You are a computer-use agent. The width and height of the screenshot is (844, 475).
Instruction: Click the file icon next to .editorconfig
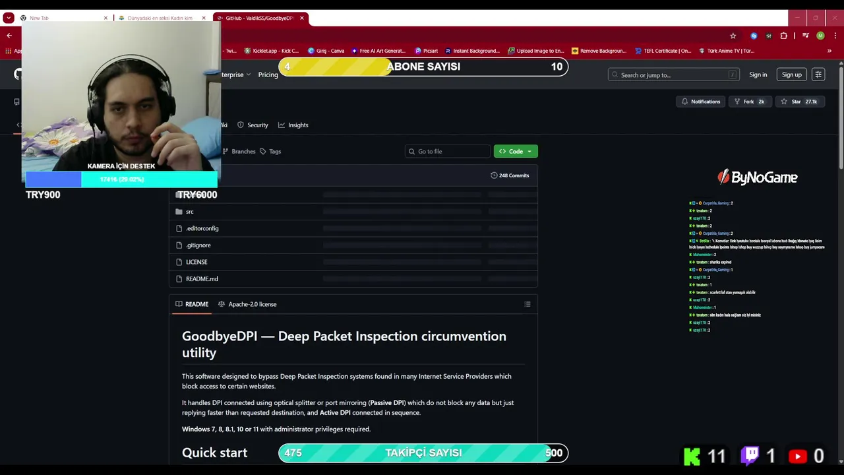179,228
